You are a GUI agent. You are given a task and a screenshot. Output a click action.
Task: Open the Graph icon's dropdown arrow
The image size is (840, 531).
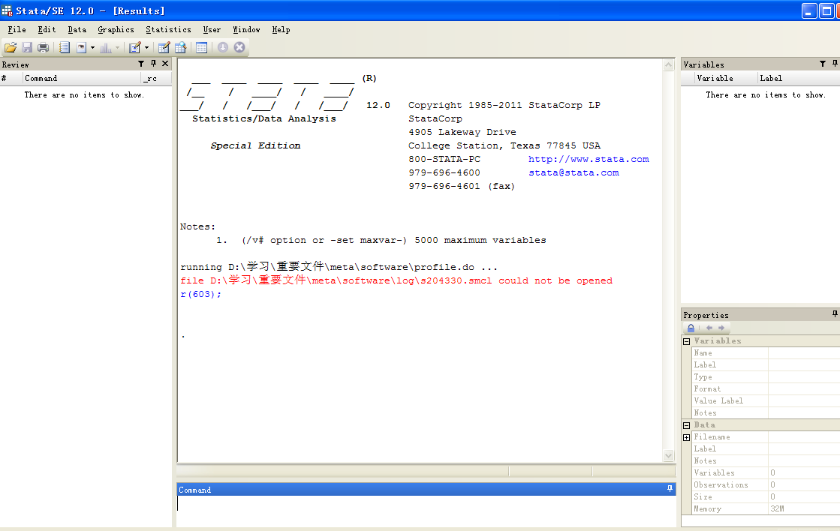[x=117, y=48]
